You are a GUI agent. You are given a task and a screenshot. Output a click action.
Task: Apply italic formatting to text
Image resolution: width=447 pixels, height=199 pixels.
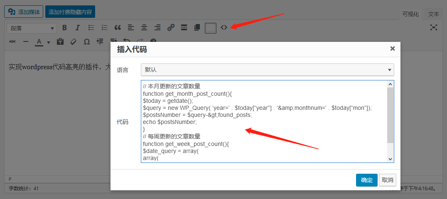[x=77, y=28]
